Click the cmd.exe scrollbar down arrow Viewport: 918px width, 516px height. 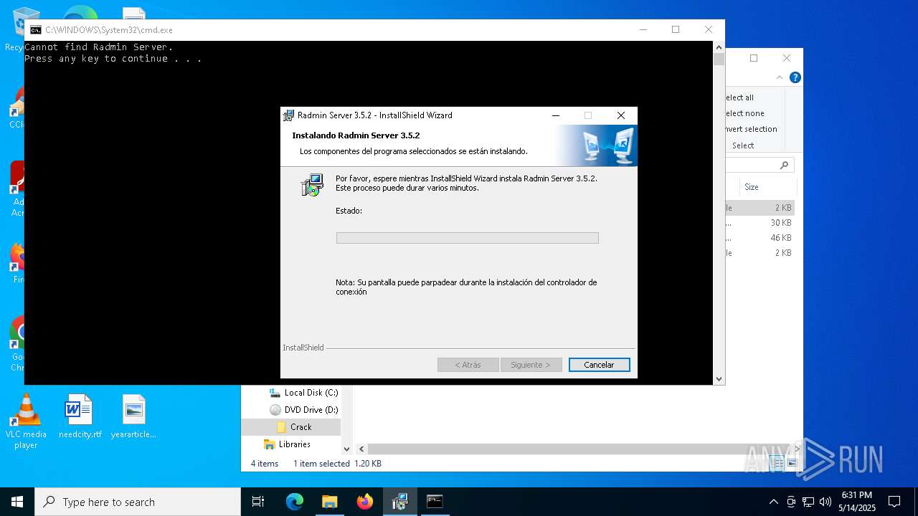coord(719,378)
